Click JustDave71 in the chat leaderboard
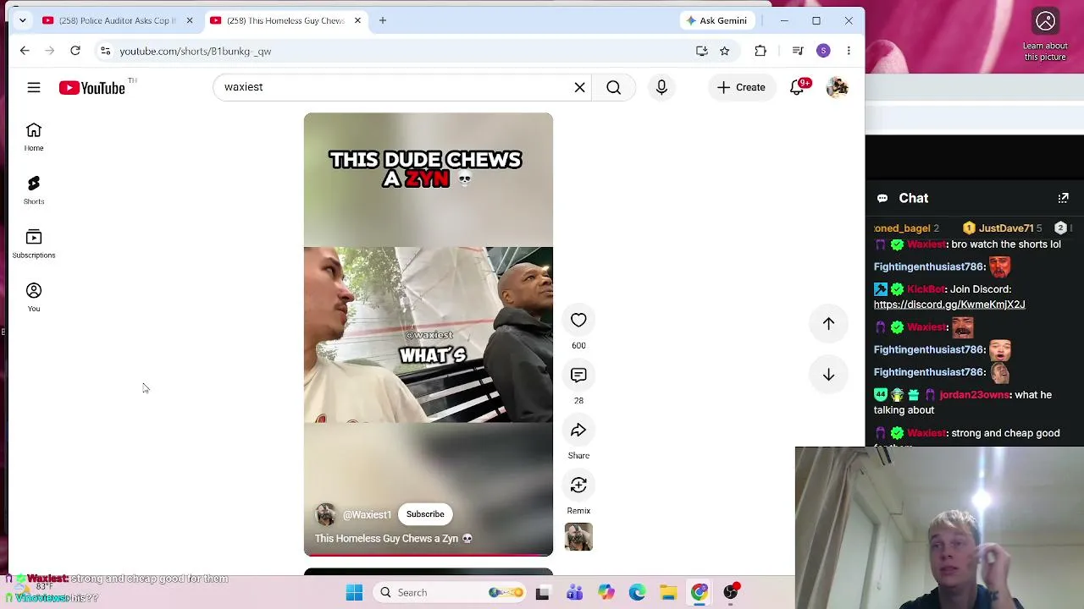 (1006, 228)
